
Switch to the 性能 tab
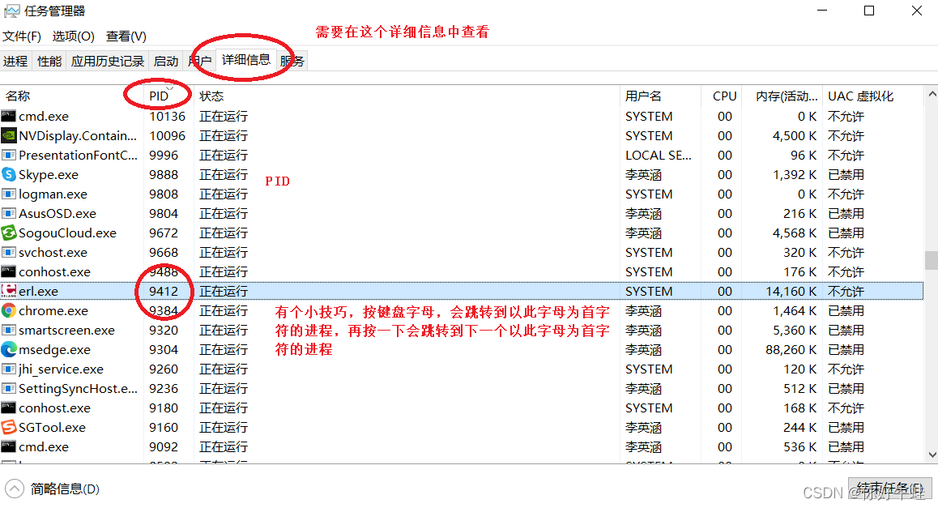[49, 61]
